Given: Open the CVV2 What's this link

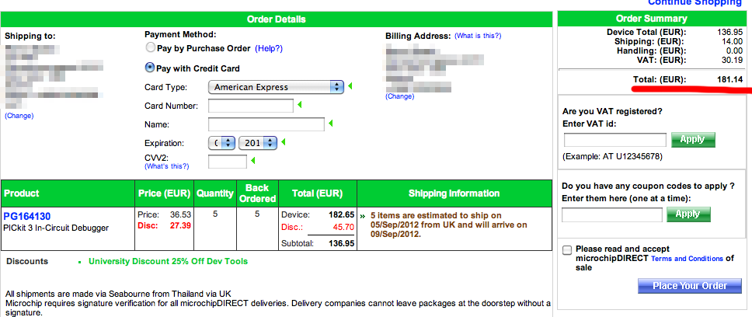Looking at the screenshot, I should (x=166, y=166).
